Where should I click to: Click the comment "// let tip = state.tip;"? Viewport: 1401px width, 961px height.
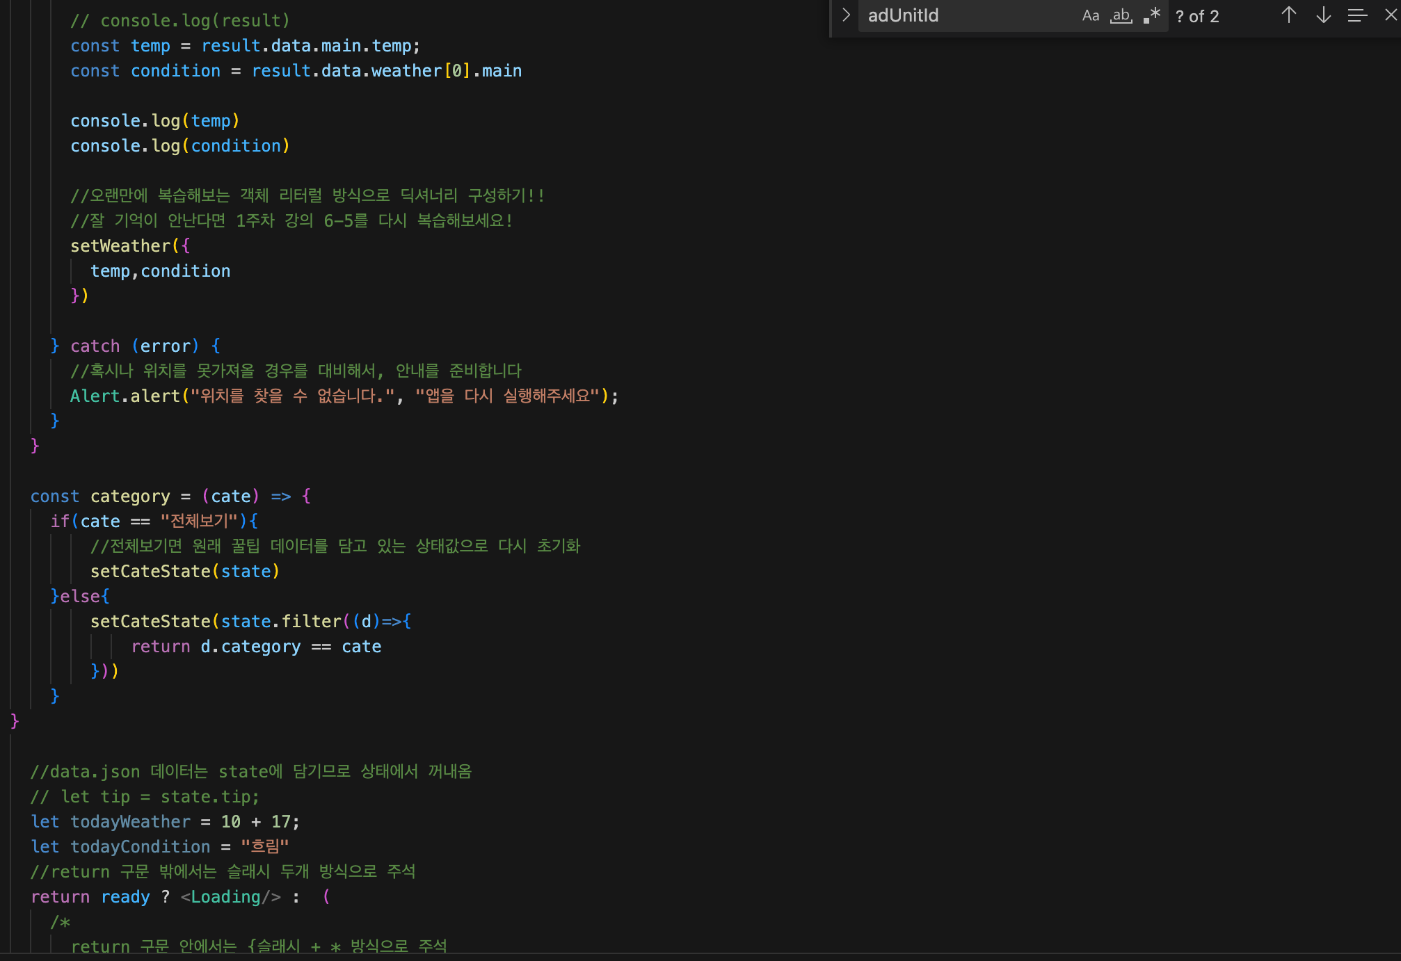145,797
